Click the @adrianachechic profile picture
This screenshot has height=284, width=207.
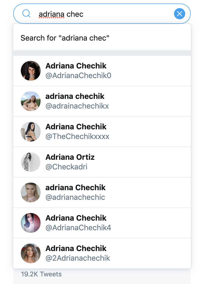(31, 192)
